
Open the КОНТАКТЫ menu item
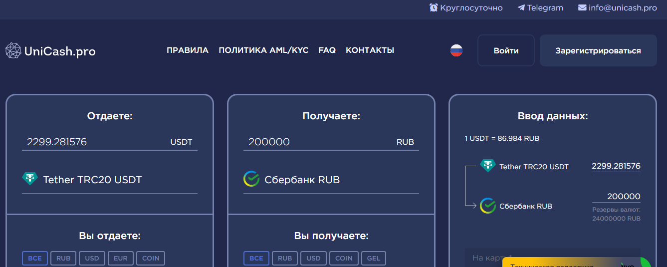370,50
